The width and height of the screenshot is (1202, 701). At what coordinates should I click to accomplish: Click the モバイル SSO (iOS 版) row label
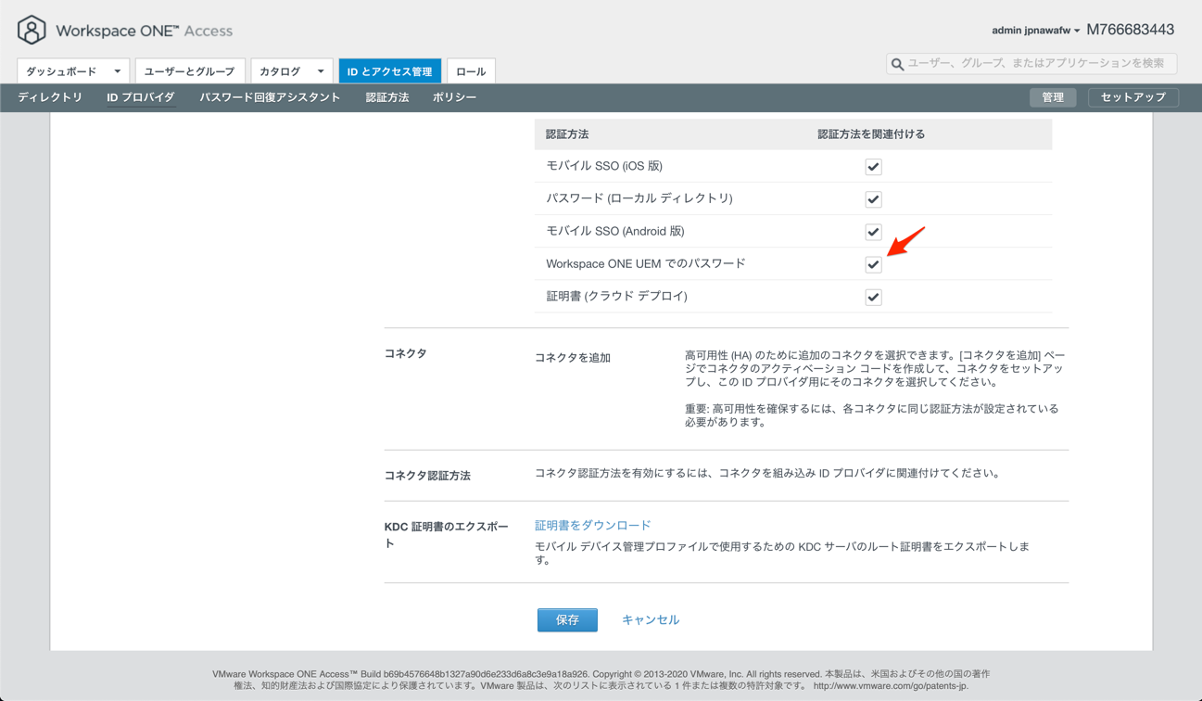[604, 166]
